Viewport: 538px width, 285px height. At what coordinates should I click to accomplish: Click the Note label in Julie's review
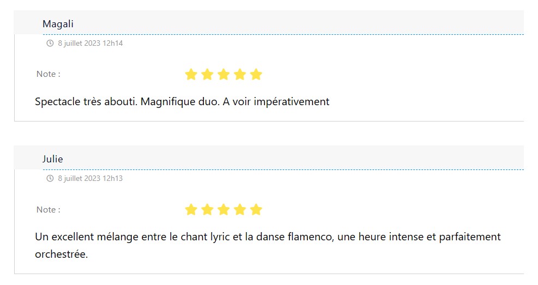[49, 210]
